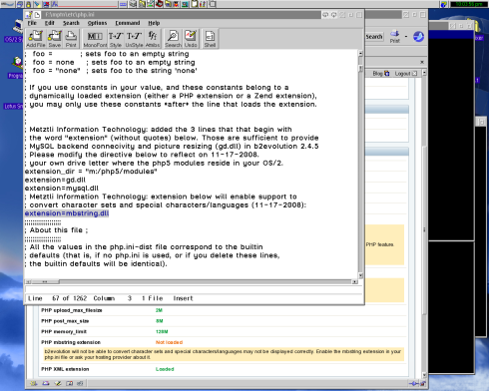Click the browser page scroll down arrow
The width and height of the screenshot is (489, 391).
[x=424, y=375]
